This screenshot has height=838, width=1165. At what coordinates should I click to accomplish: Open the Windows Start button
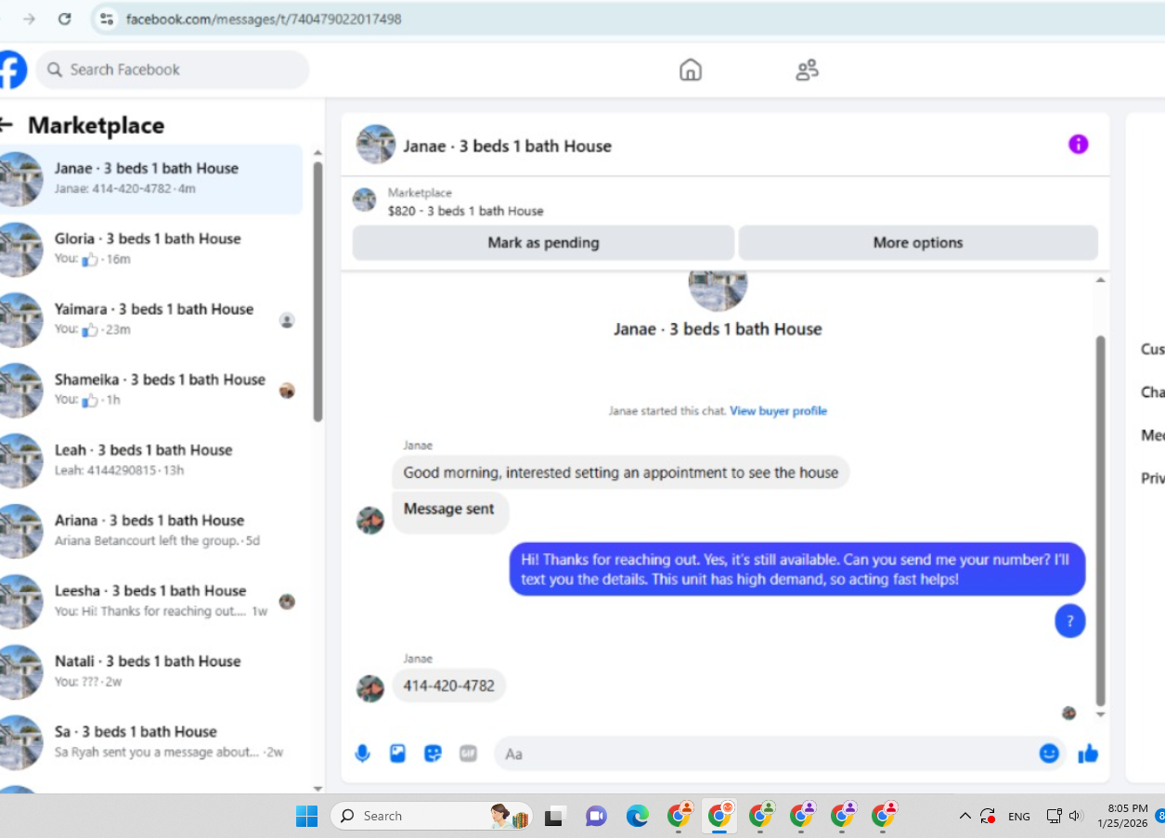pos(306,816)
